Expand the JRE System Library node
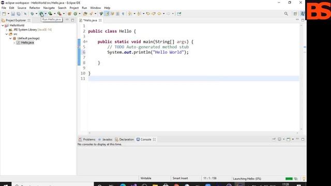This screenshot has width=331, height=186. 7,30
